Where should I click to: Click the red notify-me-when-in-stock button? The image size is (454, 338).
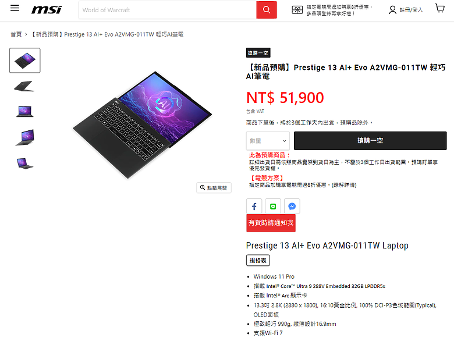(x=271, y=223)
